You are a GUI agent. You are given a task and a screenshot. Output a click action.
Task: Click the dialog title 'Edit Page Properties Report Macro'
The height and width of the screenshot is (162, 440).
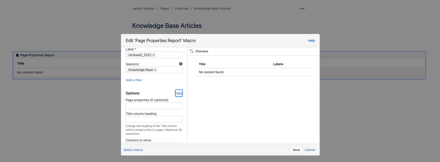click(160, 40)
